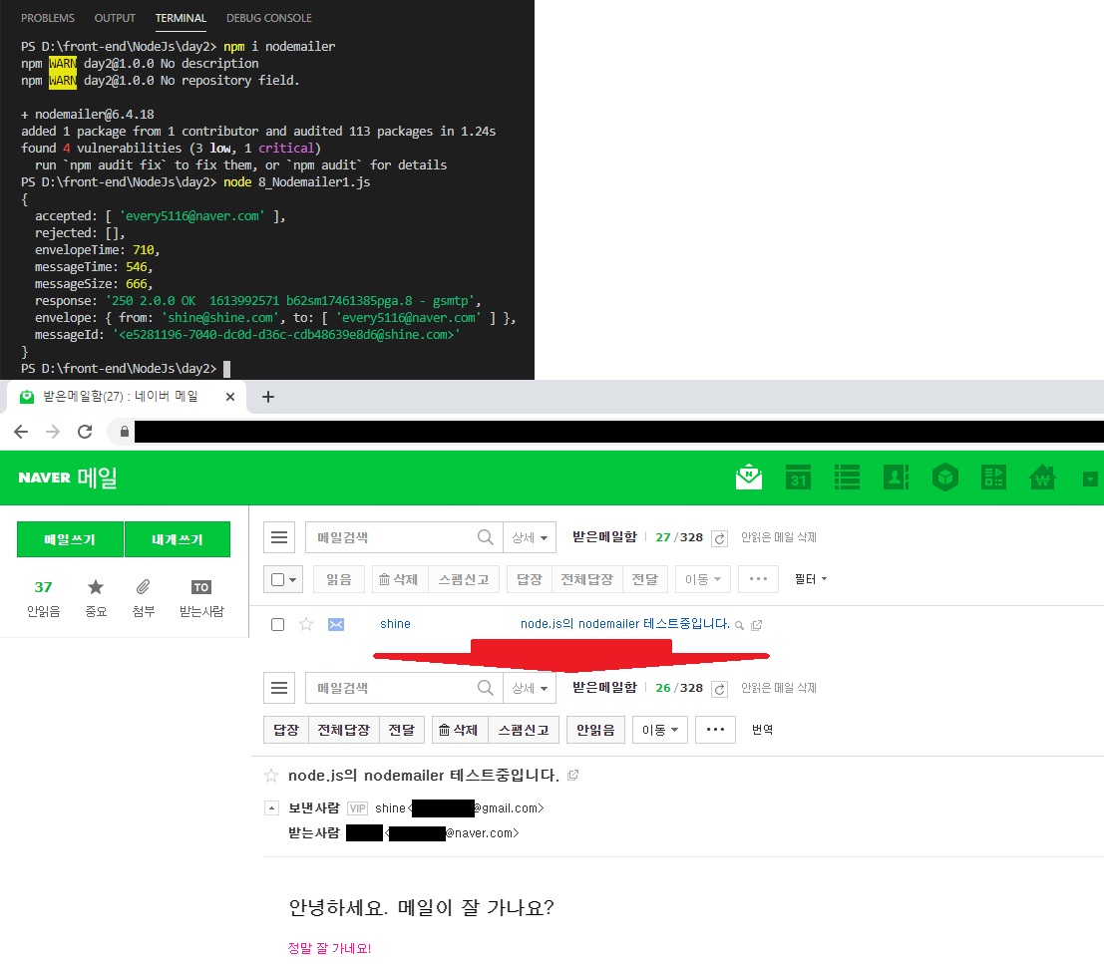Toggle the lower hamburger menu icon
The height and width of the screenshot is (964, 1104).
click(x=279, y=688)
